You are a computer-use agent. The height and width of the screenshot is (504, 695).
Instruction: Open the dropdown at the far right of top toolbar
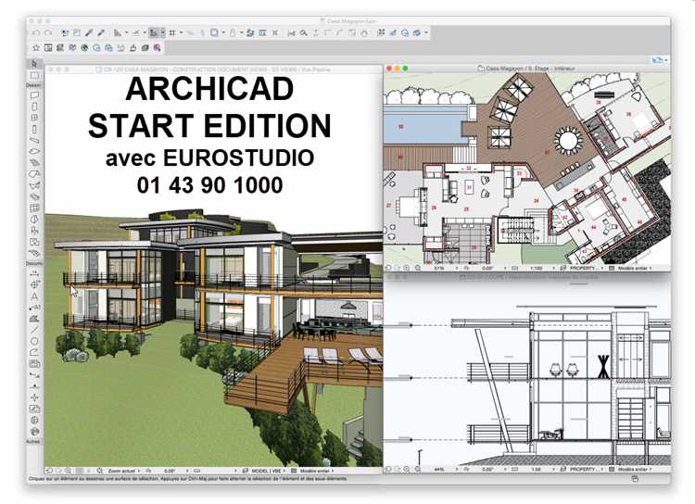[x=426, y=32]
